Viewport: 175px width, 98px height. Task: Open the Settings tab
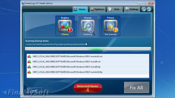[x=132, y=9]
